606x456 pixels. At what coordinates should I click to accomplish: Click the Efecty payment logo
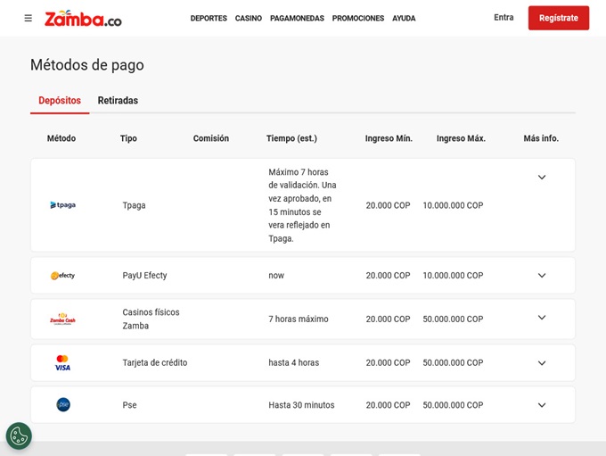coord(62,276)
